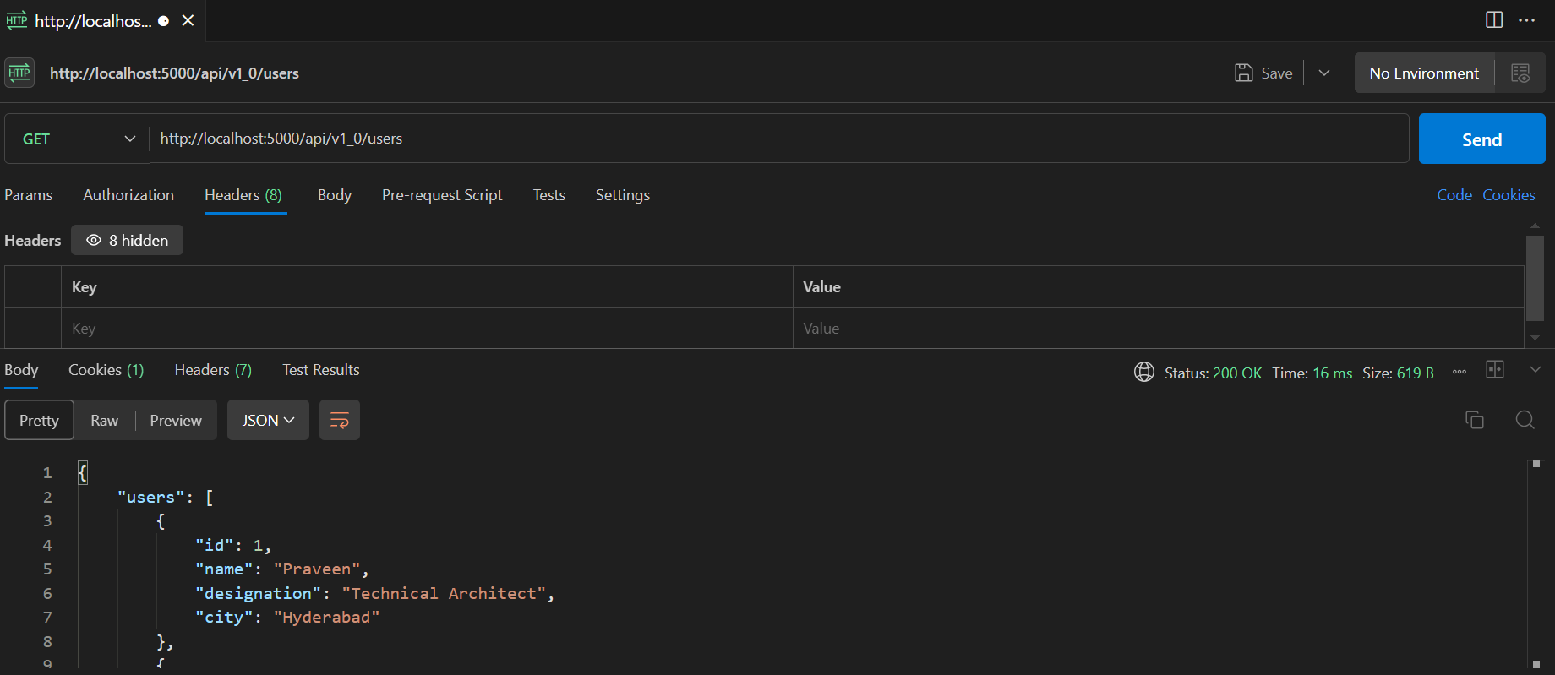
Task: Open the No Environment selector
Action: [x=1424, y=73]
